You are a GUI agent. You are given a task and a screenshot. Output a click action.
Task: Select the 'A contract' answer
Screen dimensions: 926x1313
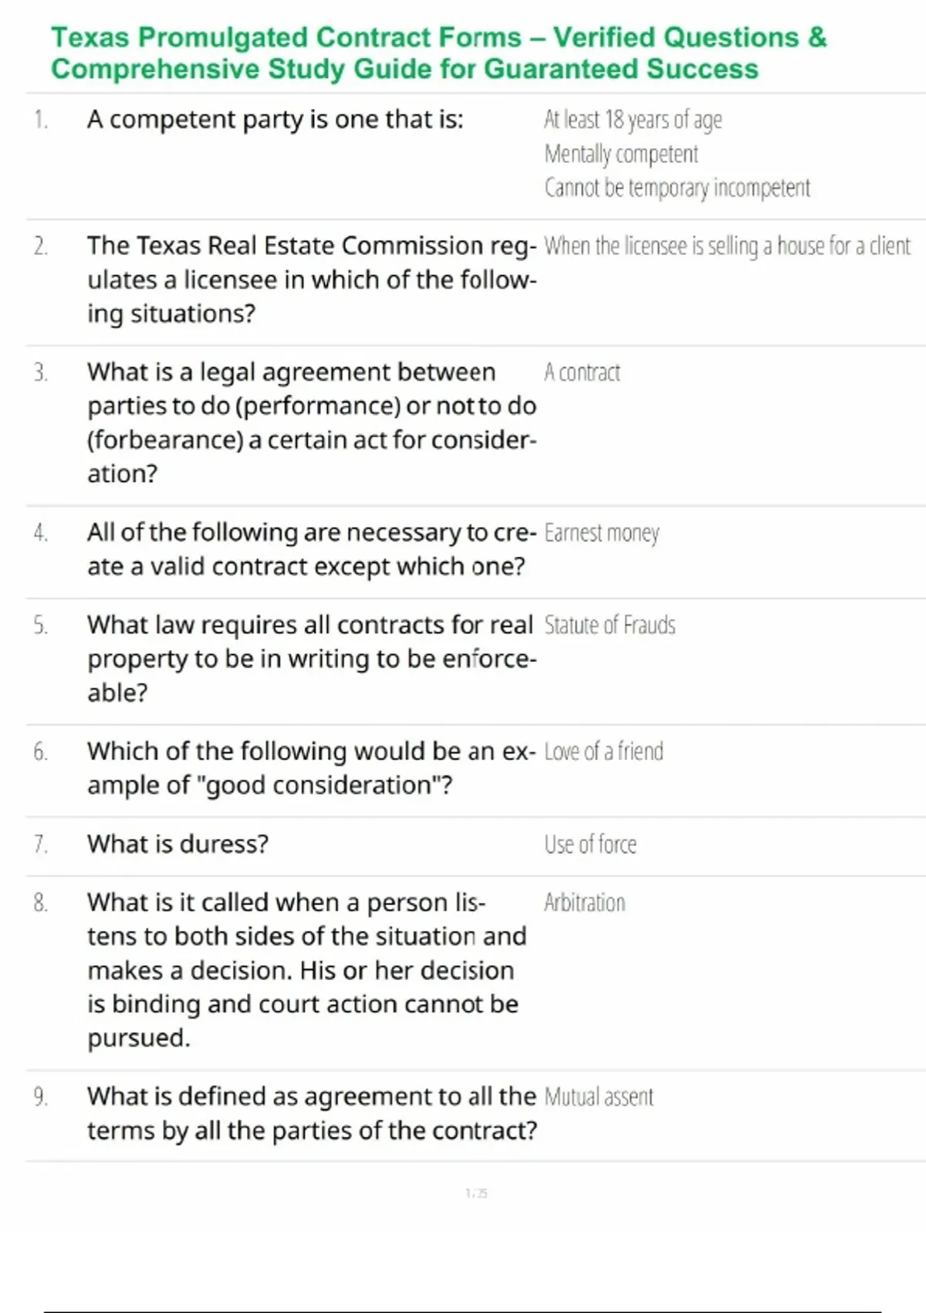(582, 372)
